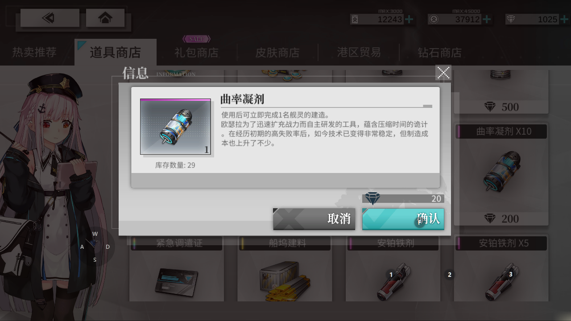Select the 道具商店 tab
Image resolution: width=571 pixels, height=321 pixels.
point(116,52)
